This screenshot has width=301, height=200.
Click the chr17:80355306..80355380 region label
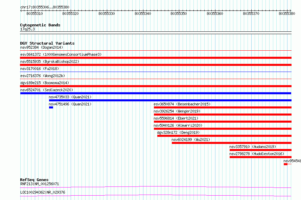coord(45,7)
